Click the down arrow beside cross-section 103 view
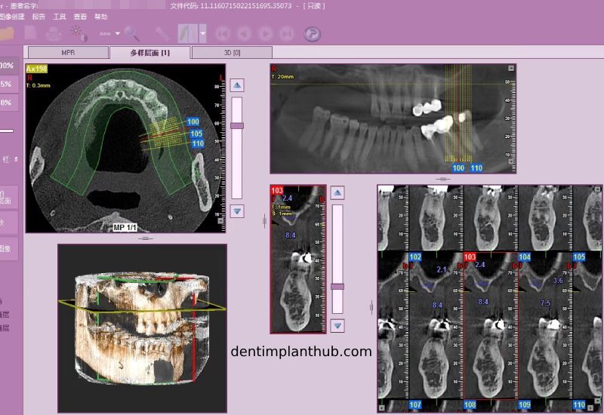This screenshot has height=415, width=604. point(337,326)
